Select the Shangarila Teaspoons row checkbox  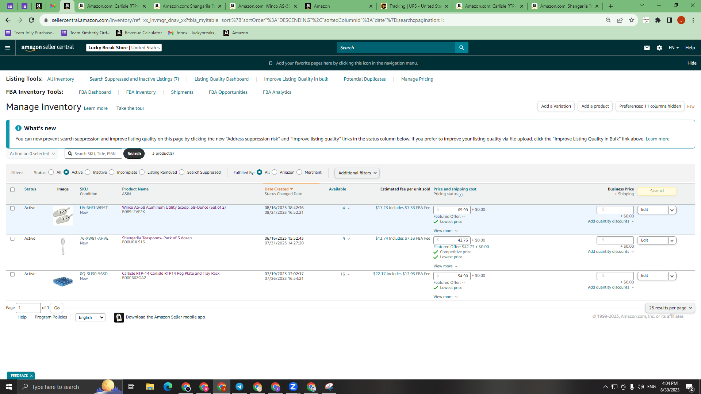(12, 239)
